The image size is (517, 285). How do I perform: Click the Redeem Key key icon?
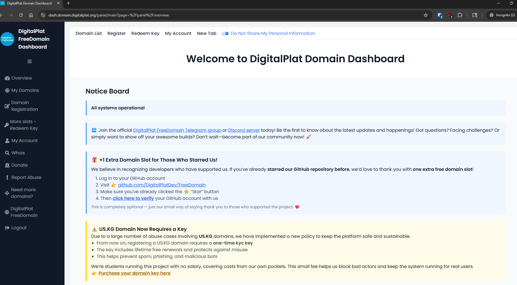coord(7,125)
